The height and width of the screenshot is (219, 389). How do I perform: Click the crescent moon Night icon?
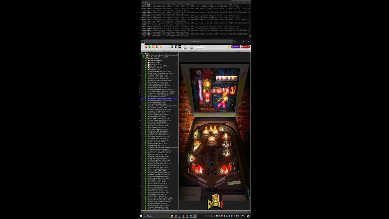172,47
